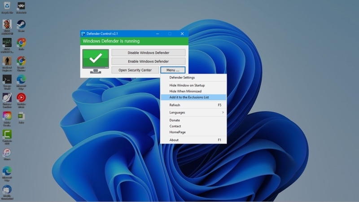Select the dark silhouette figure game shortcut
Image resolution: width=359 pixels, height=202 pixels.
tap(7, 64)
